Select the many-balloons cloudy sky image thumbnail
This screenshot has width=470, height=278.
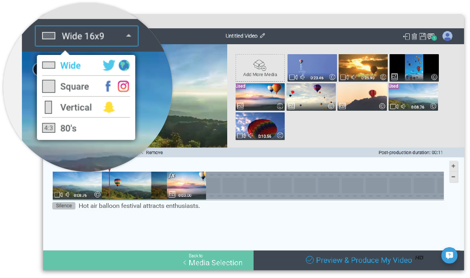coord(311,97)
